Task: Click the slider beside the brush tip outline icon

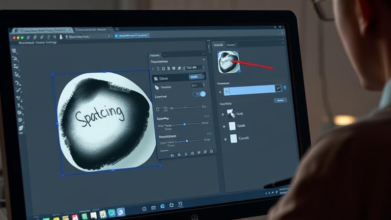Action: 187,107
